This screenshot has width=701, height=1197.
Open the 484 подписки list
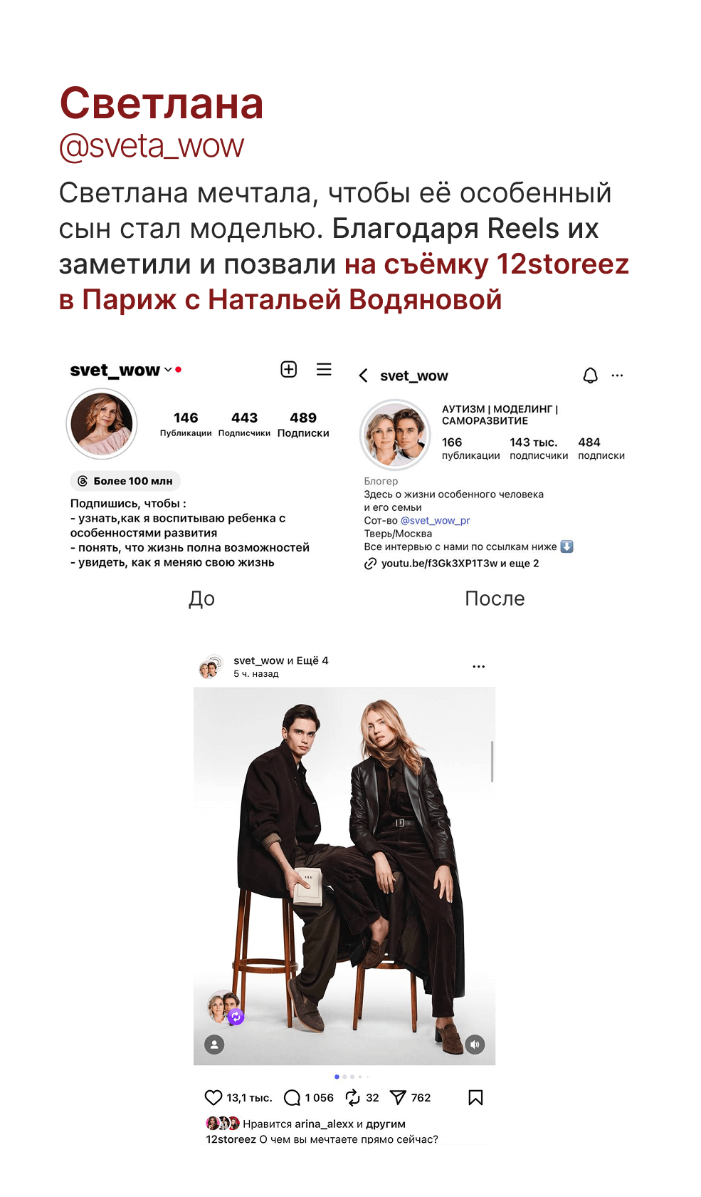(601, 448)
